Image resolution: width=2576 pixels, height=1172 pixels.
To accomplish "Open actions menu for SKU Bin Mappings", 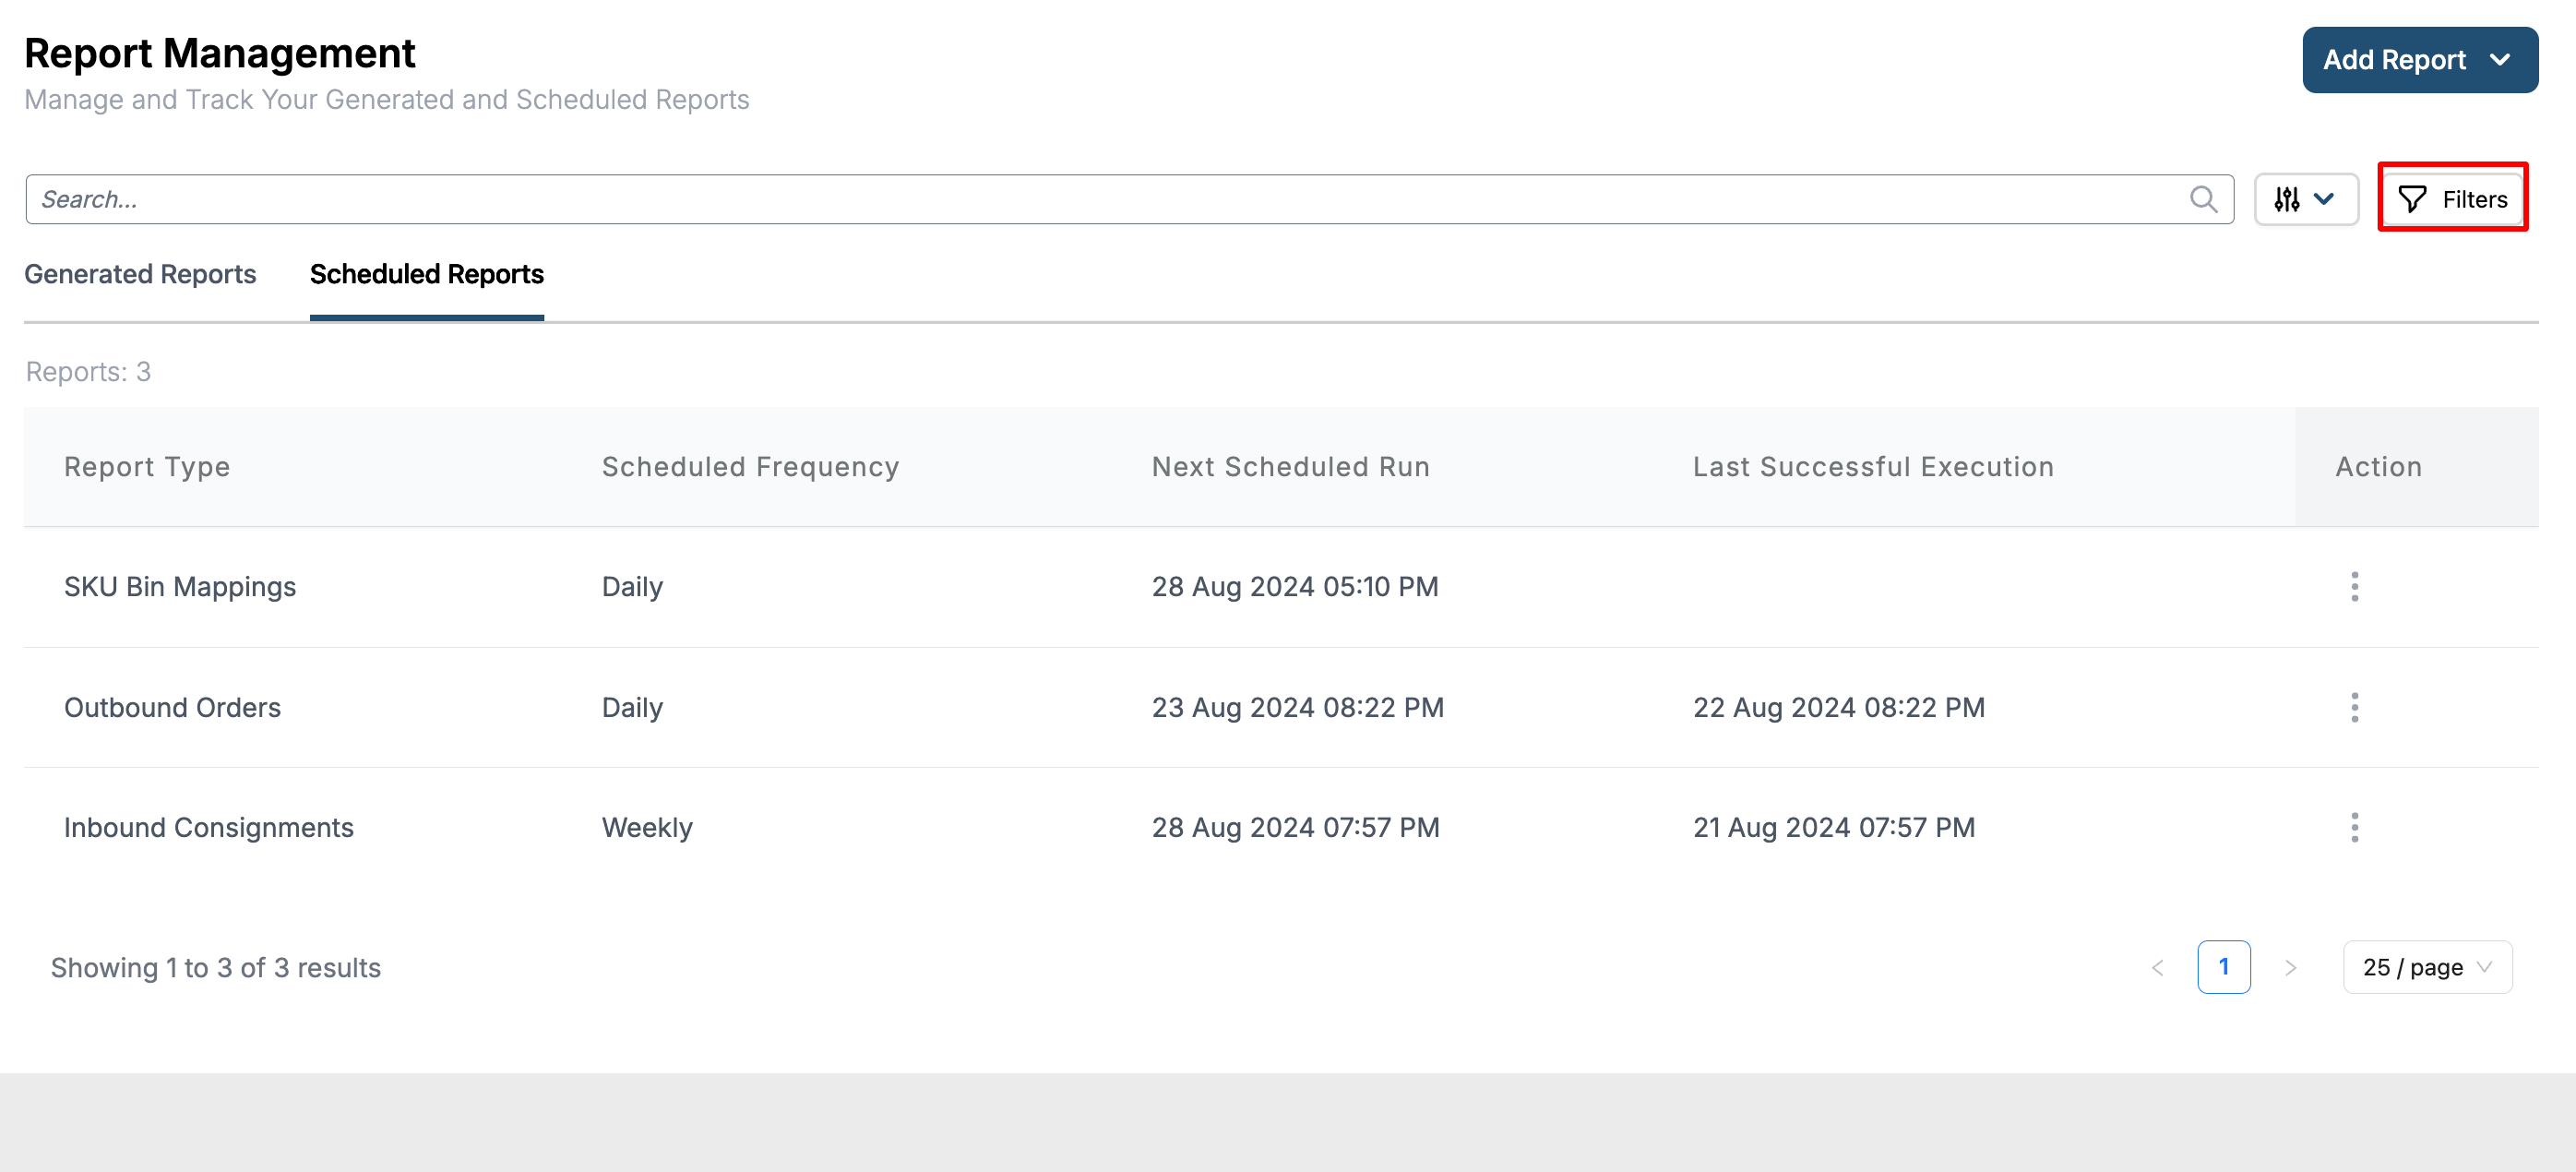I will pyautogui.click(x=2354, y=587).
